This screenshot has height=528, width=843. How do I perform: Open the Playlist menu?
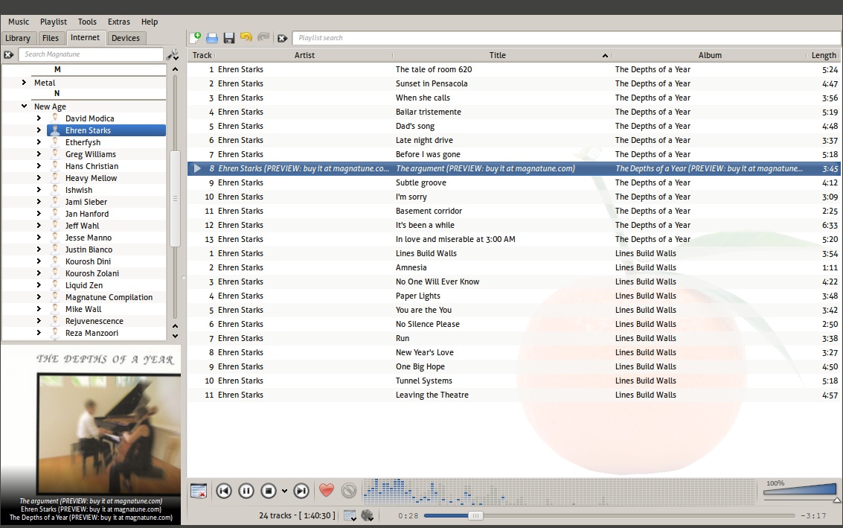coord(54,22)
